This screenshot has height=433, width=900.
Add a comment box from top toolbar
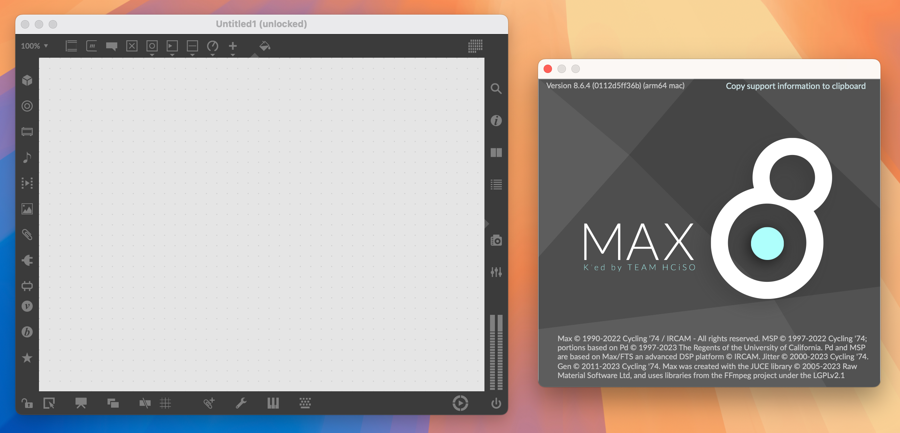point(112,46)
